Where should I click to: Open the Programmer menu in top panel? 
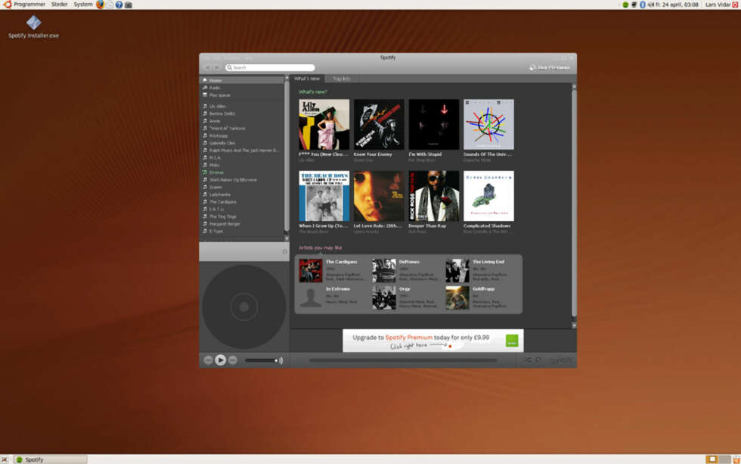pyautogui.click(x=29, y=5)
